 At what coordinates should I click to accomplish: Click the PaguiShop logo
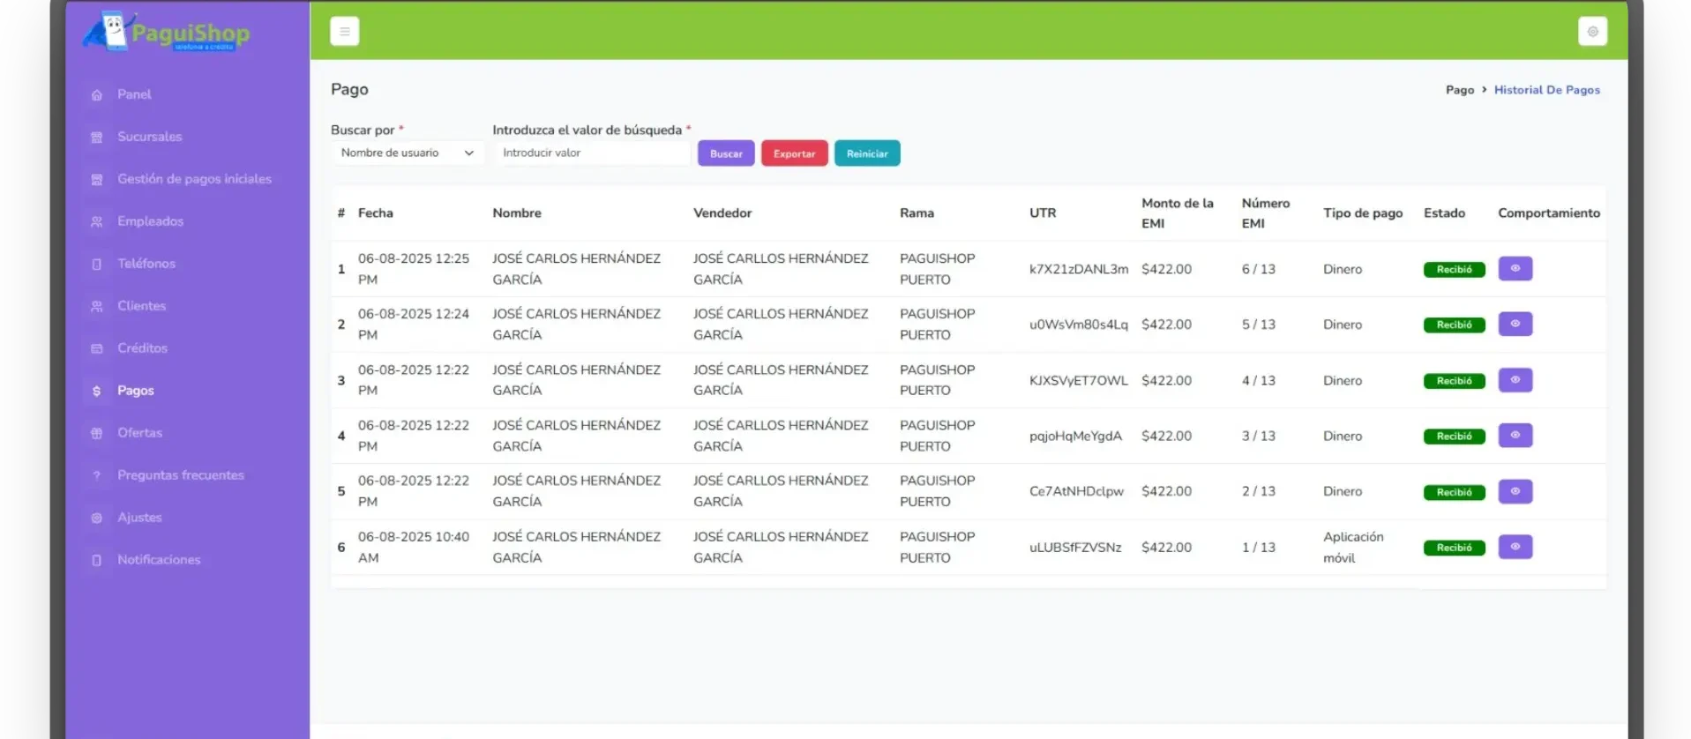coord(168,33)
